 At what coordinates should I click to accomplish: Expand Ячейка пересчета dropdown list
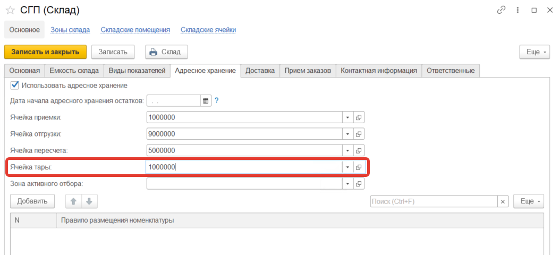(x=347, y=151)
